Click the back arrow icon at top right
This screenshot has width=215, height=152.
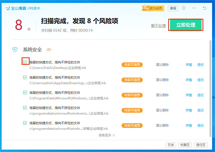point(204,8)
